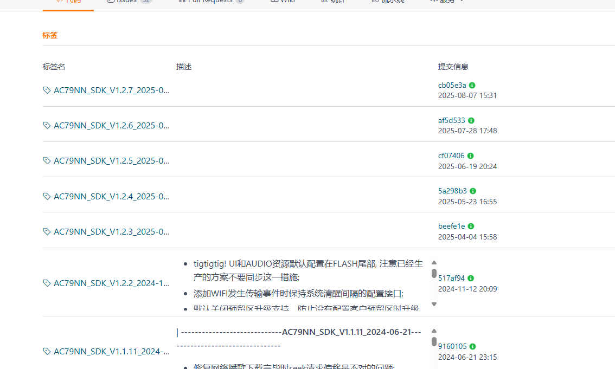The image size is (615, 369).
Task: Click the 描述 column header
Action: 183,67
